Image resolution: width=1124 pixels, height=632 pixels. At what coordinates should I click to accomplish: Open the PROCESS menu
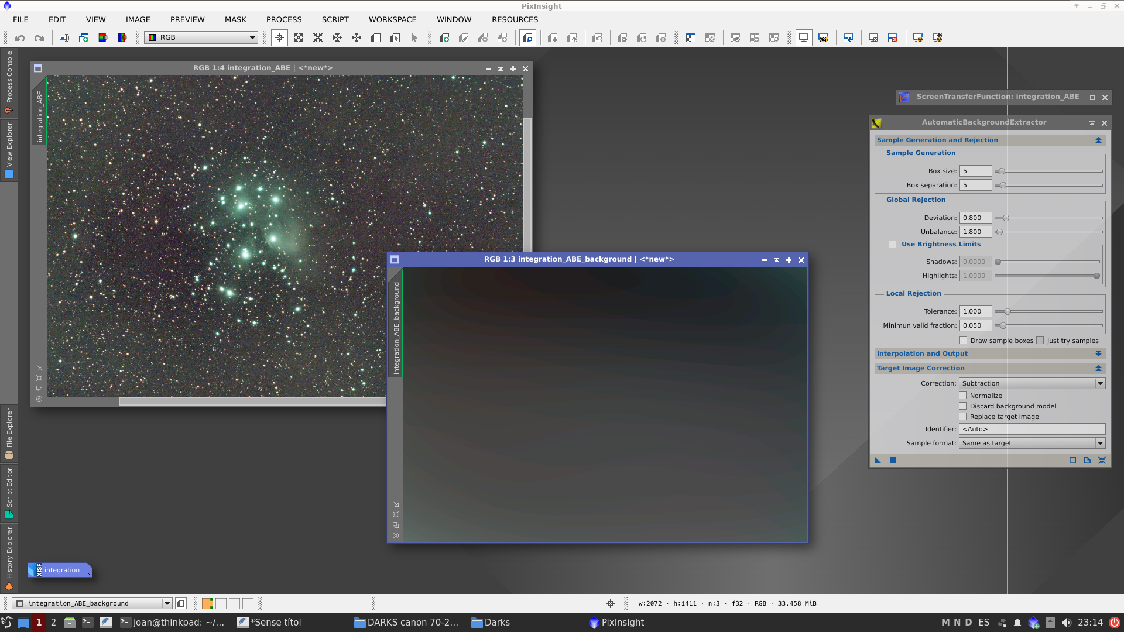[x=284, y=19]
